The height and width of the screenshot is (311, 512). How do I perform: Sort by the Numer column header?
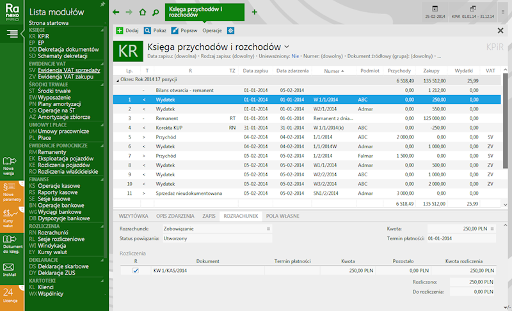(x=332, y=71)
